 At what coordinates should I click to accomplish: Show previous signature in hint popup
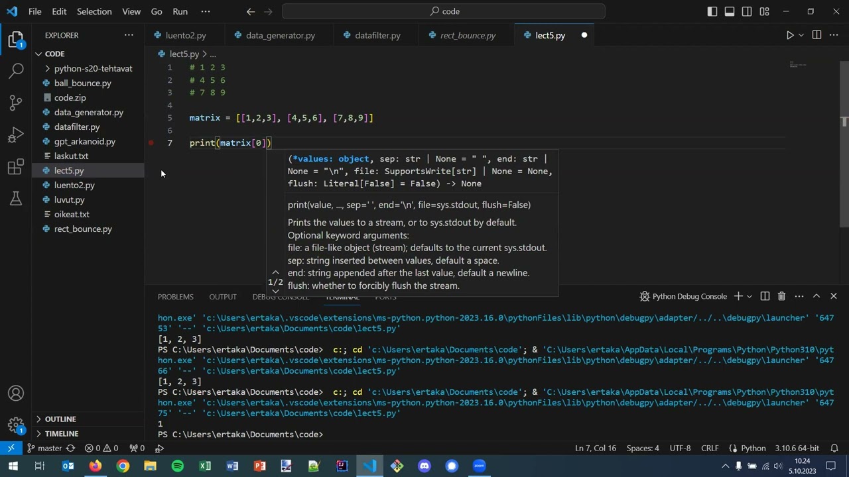click(x=275, y=273)
